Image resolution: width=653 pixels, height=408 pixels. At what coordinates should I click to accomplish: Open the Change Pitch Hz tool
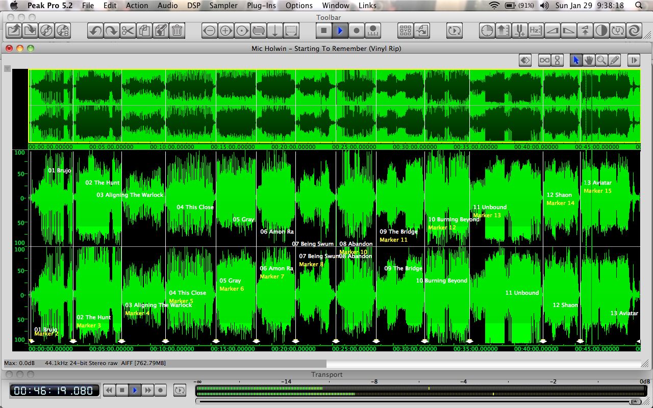[x=536, y=31]
